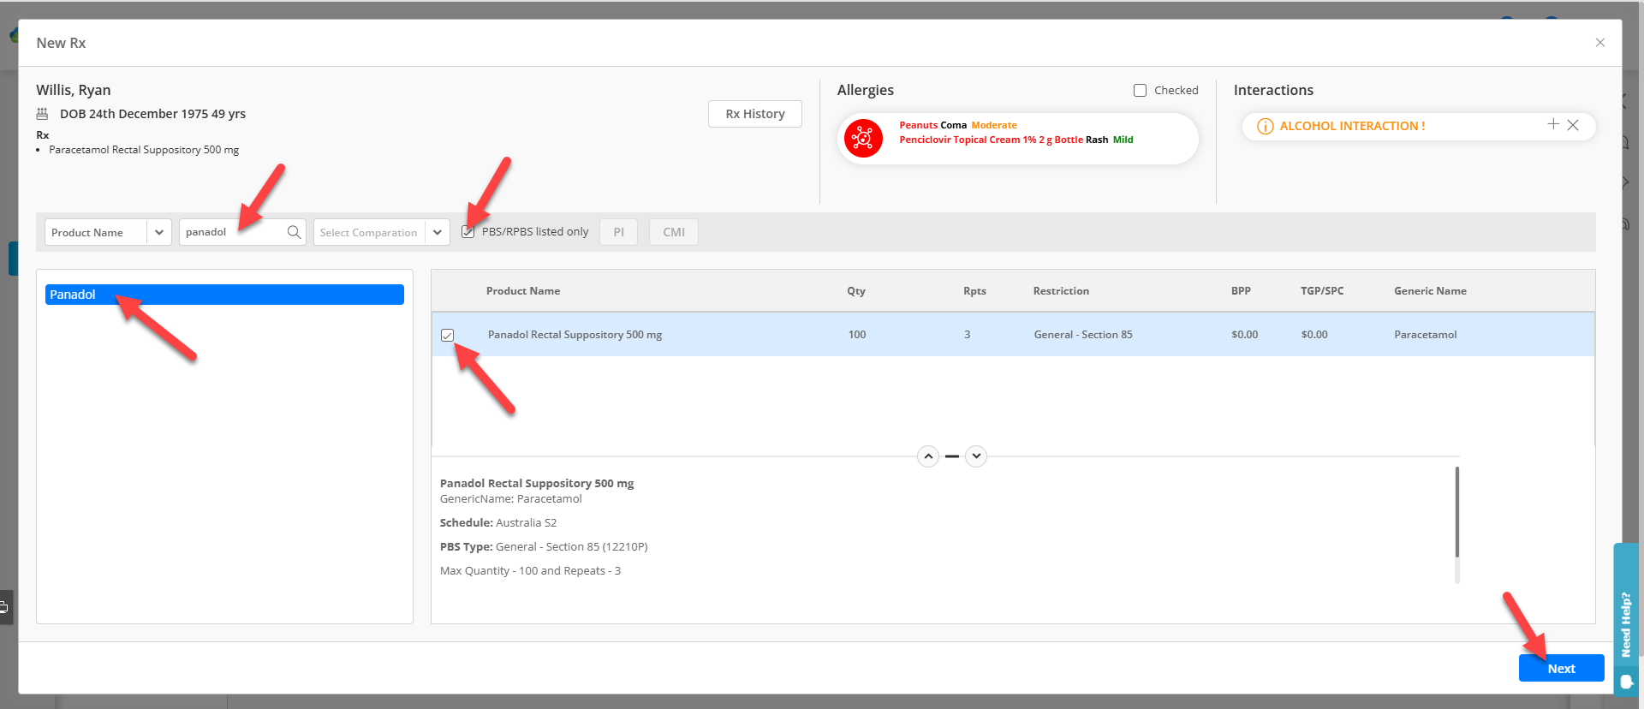Click the calendar icon beside DOB

click(x=42, y=114)
